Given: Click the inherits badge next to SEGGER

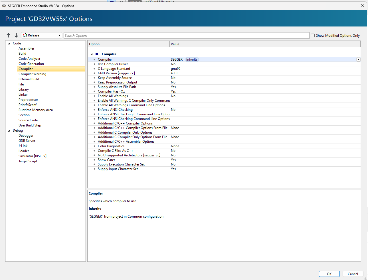Looking at the screenshot, I should [x=192, y=60].
